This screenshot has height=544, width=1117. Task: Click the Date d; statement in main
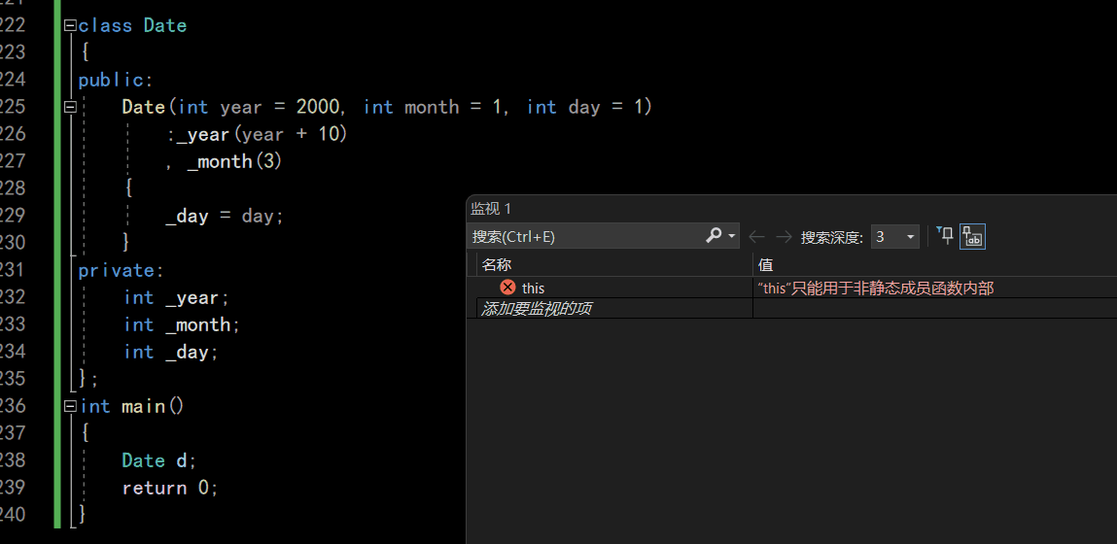pyautogui.click(x=158, y=460)
